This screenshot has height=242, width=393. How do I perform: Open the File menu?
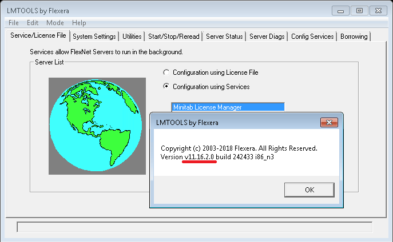tap(14, 23)
